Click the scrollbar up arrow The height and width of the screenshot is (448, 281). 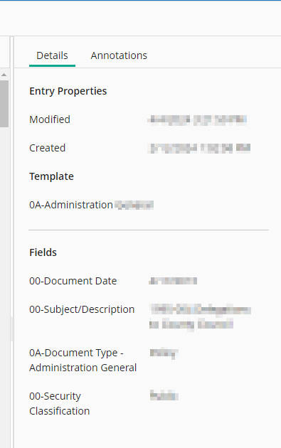[x=4, y=75]
